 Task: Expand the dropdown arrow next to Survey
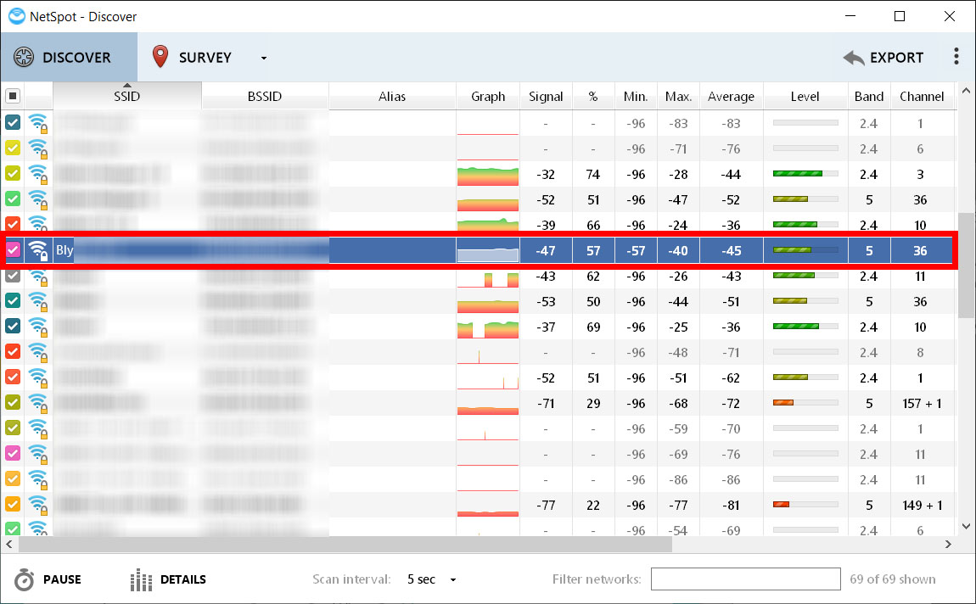(x=264, y=59)
